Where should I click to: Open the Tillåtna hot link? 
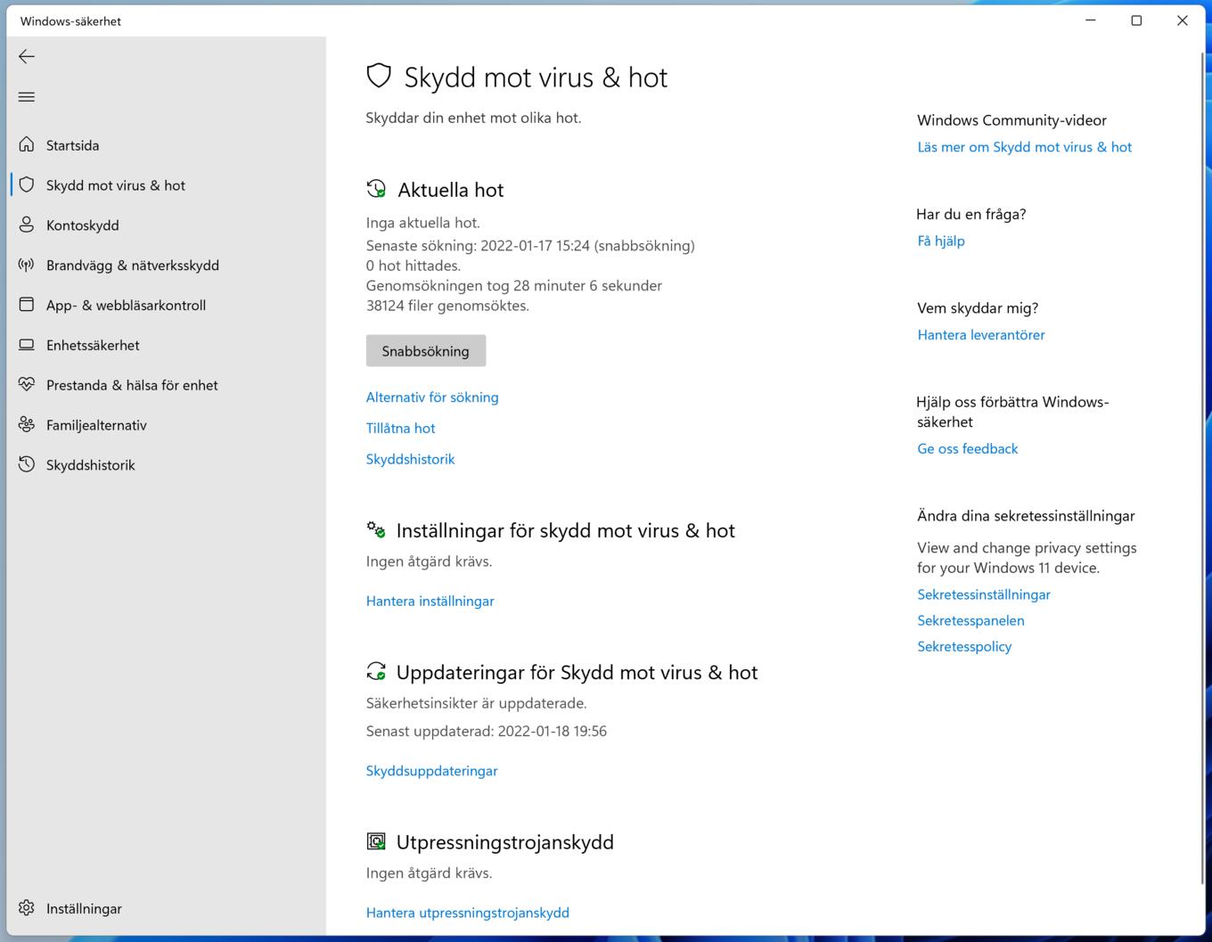(400, 428)
